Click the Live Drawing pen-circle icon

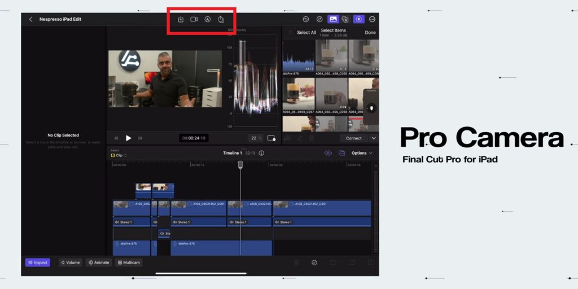tap(208, 19)
